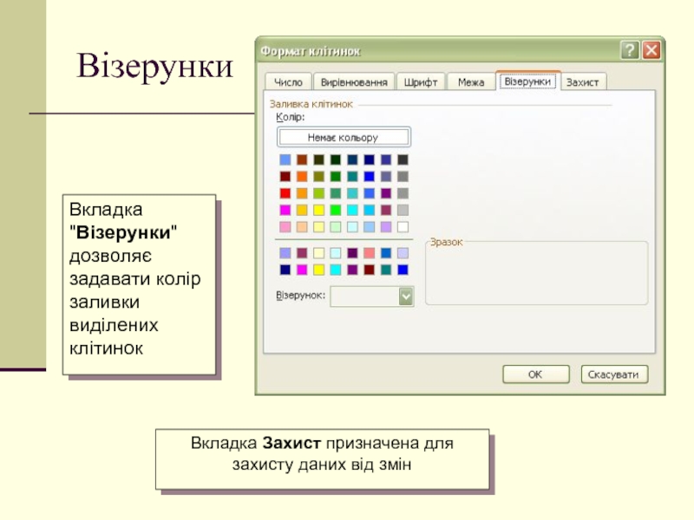694x520 pixels.
Task: Click the dialog help question-mark icon
Action: 630,50
